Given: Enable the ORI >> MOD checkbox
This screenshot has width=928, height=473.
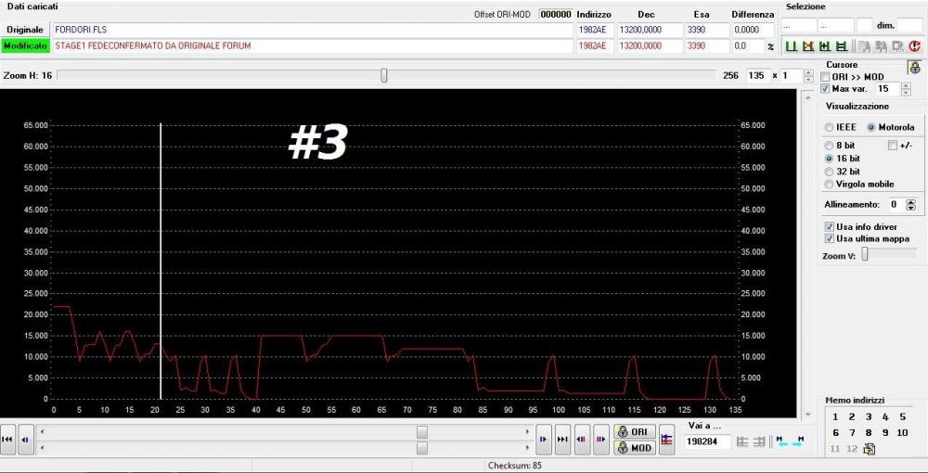Looking at the screenshot, I should tap(825, 77).
